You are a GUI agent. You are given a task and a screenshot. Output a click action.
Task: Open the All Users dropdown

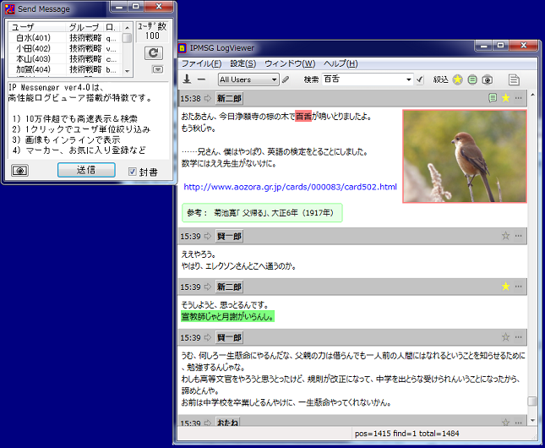(x=248, y=79)
